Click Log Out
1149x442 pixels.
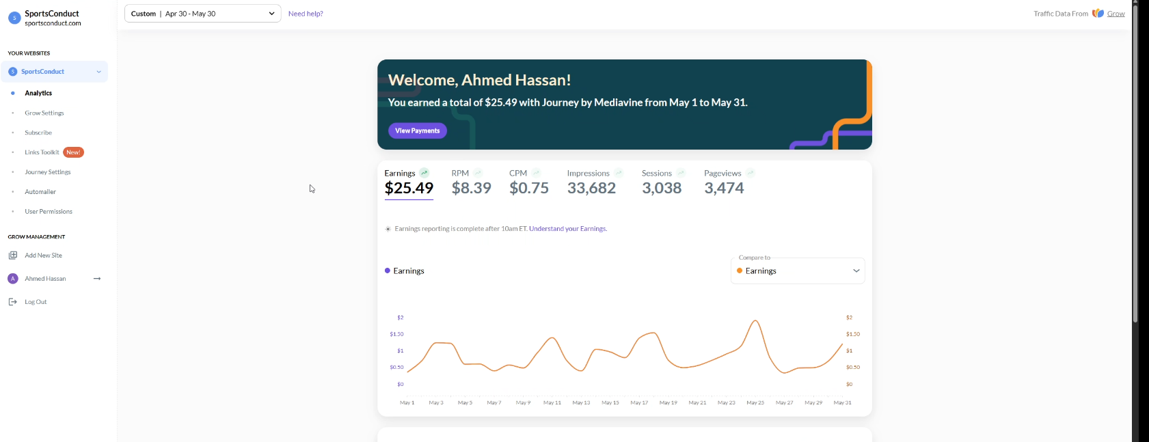36,302
